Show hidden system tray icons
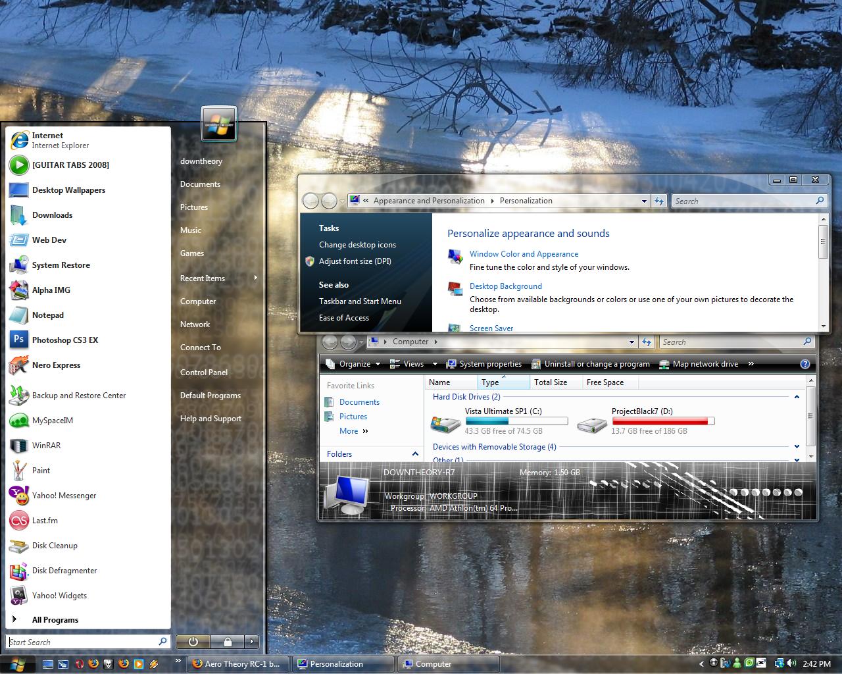The width and height of the screenshot is (842, 674). click(701, 664)
